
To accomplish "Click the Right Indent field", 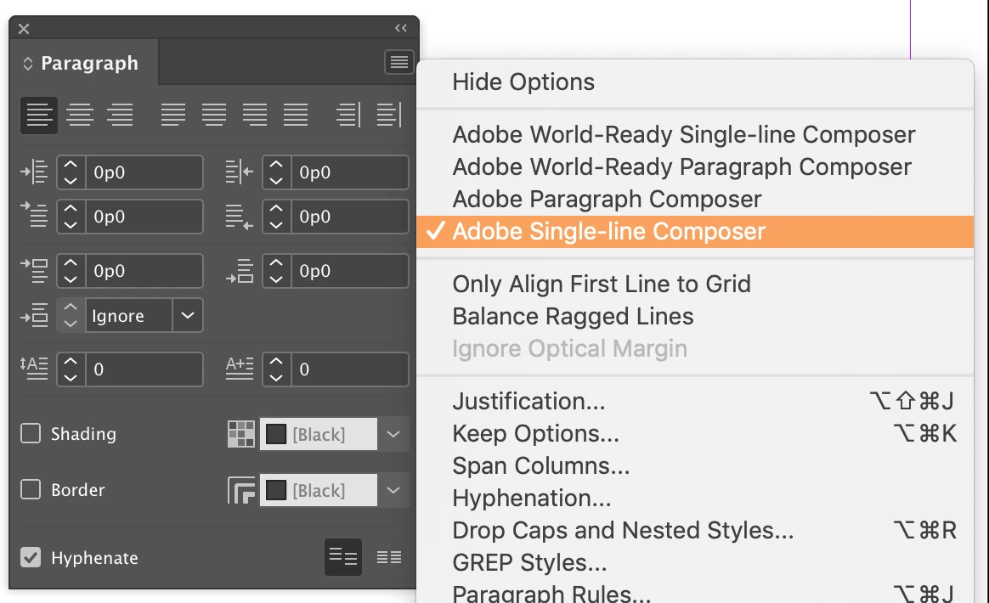I will (x=349, y=172).
